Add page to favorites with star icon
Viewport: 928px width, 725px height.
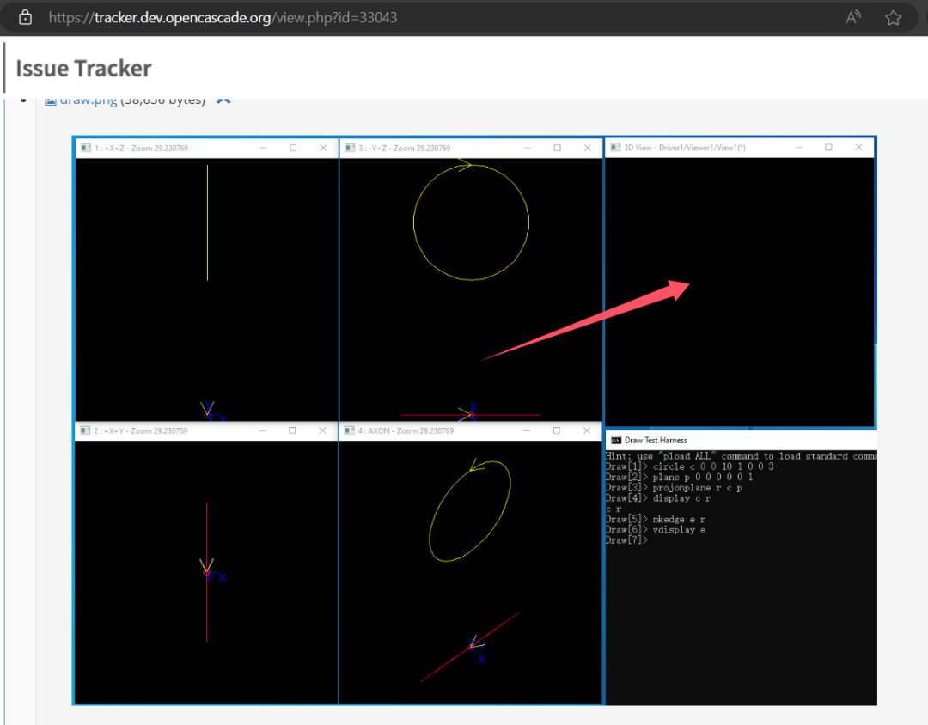click(x=893, y=18)
